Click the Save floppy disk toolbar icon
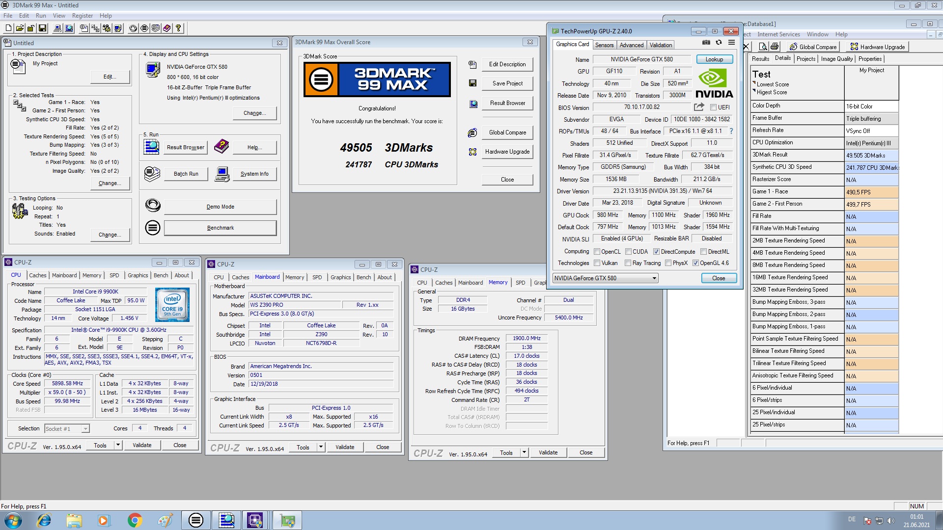 (x=42, y=28)
